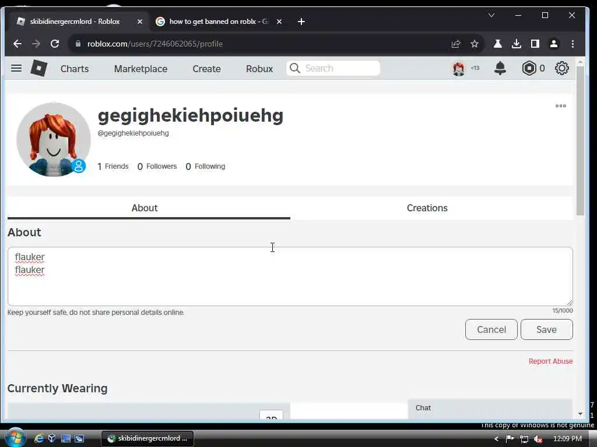Click the resize handle of the About textbox
The height and width of the screenshot is (447, 597).
(x=569, y=302)
